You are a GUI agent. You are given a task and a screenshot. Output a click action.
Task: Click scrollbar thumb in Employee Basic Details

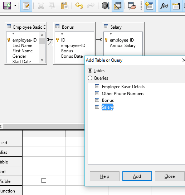[42, 41]
